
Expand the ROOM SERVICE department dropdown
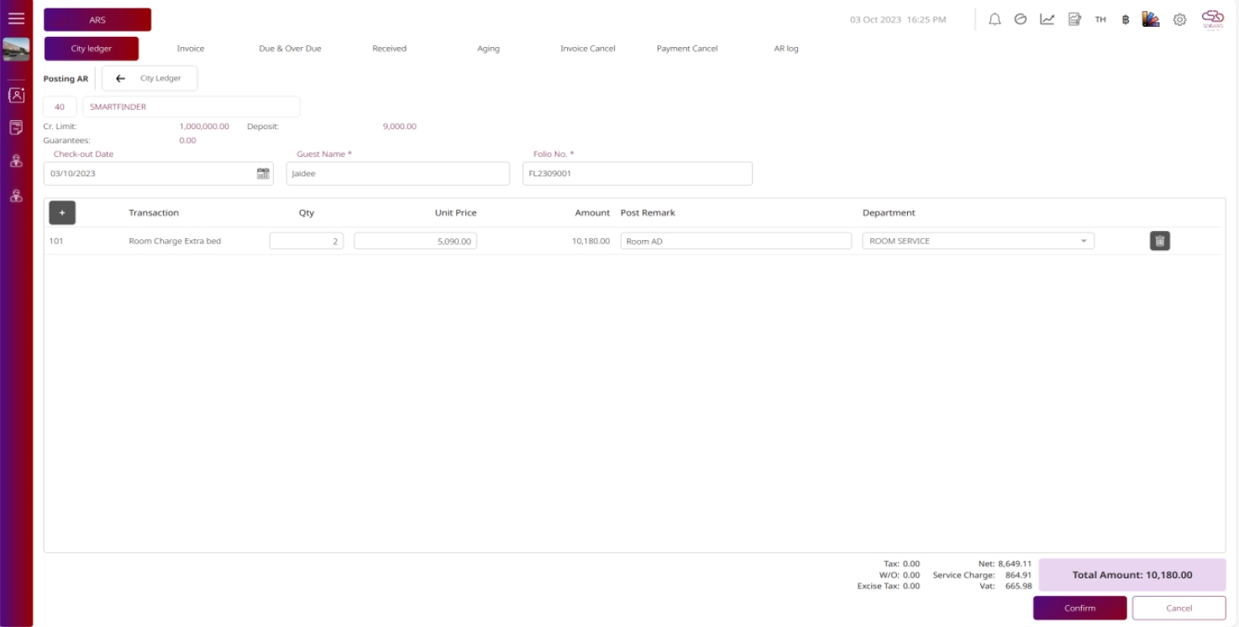[1084, 241]
